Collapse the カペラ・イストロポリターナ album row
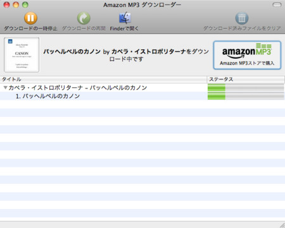Viewport: 285px width, 228px height. tap(6, 87)
